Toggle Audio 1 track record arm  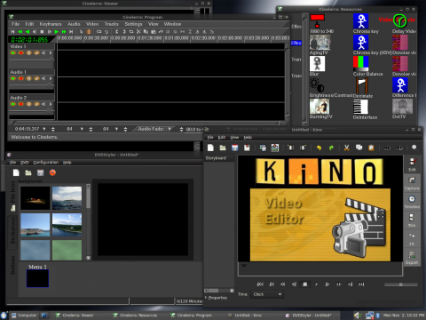[x=21, y=78]
